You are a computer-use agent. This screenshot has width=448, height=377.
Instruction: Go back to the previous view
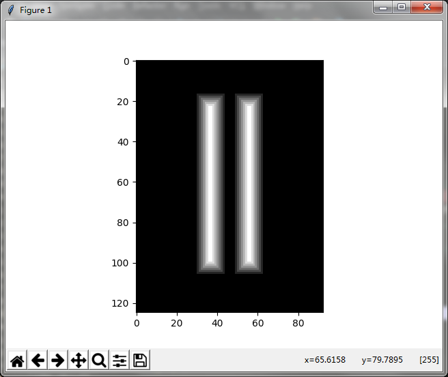click(38, 360)
